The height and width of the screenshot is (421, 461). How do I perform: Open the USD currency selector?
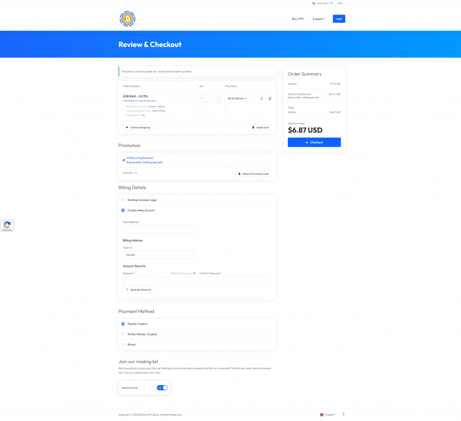point(341,3)
